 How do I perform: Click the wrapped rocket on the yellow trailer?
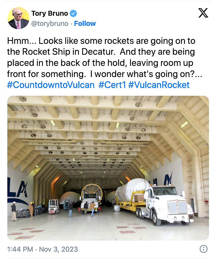132,189
